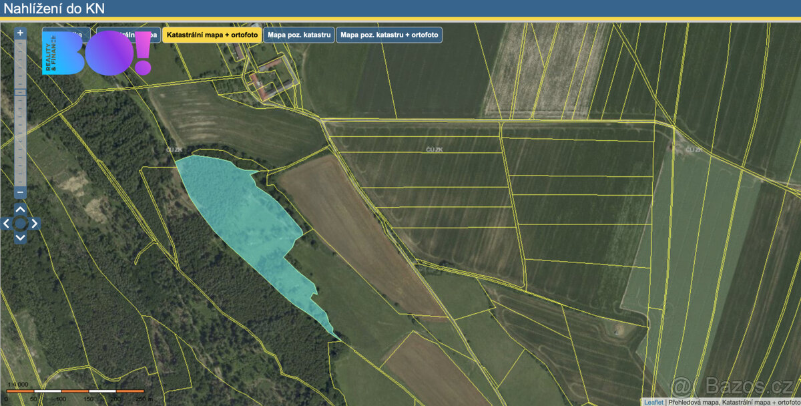Click the zoom in plus button

[20, 32]
